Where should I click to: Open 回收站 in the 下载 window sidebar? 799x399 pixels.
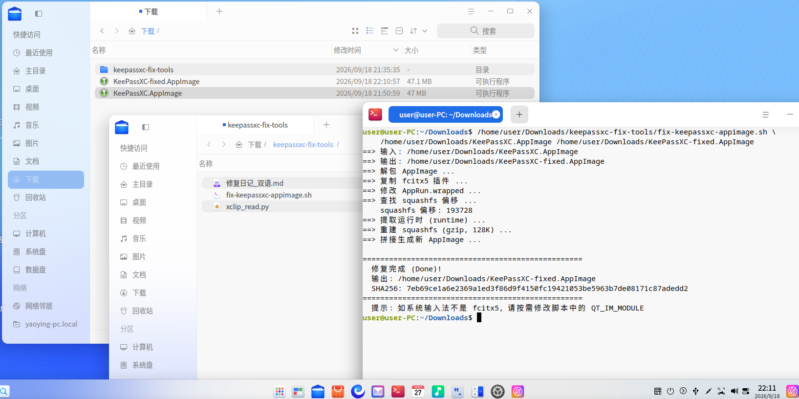[46, 198]
